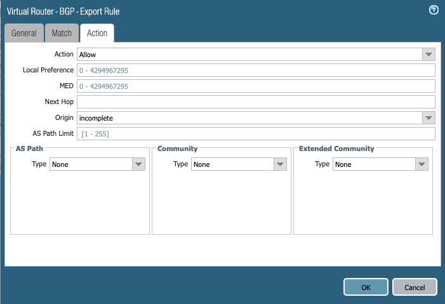Click into the MED input field

coord(255,86)
